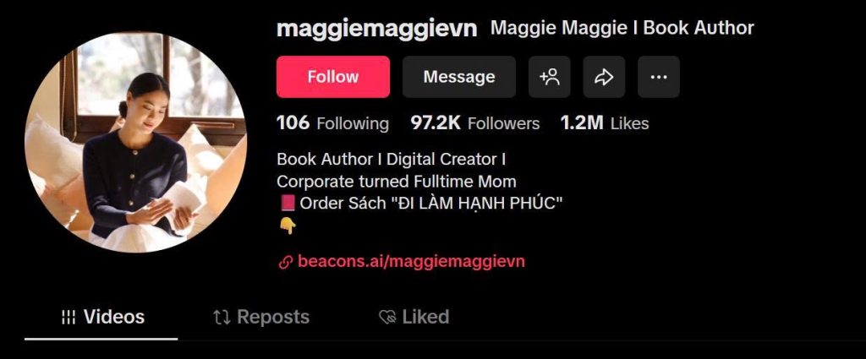Image resolution: width=866 pixels, height=359 pixels.
Task: Open the circular profile picture
Action: [135, 142]
